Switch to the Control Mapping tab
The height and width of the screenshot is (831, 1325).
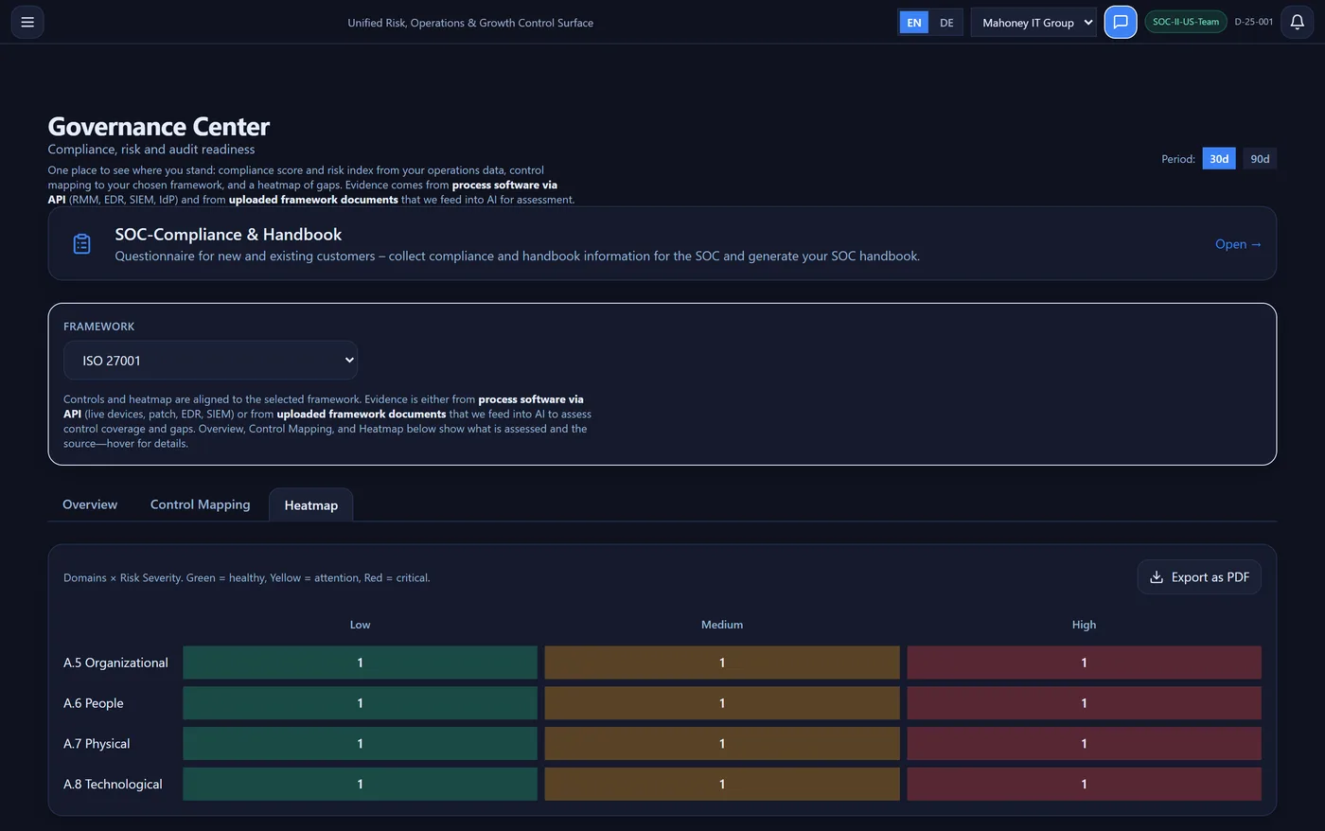pyautogui.click(x=200, y=504)
